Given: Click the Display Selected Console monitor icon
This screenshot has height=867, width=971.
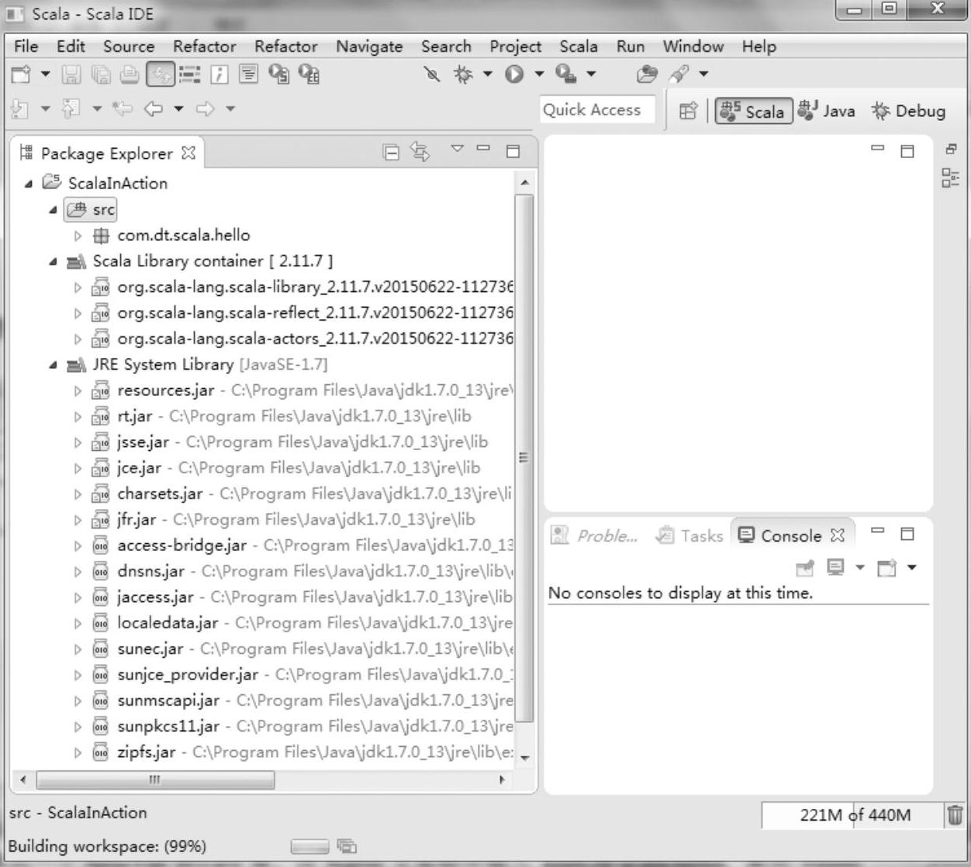Looking at the screenshot, I should (x=835, y=568).
